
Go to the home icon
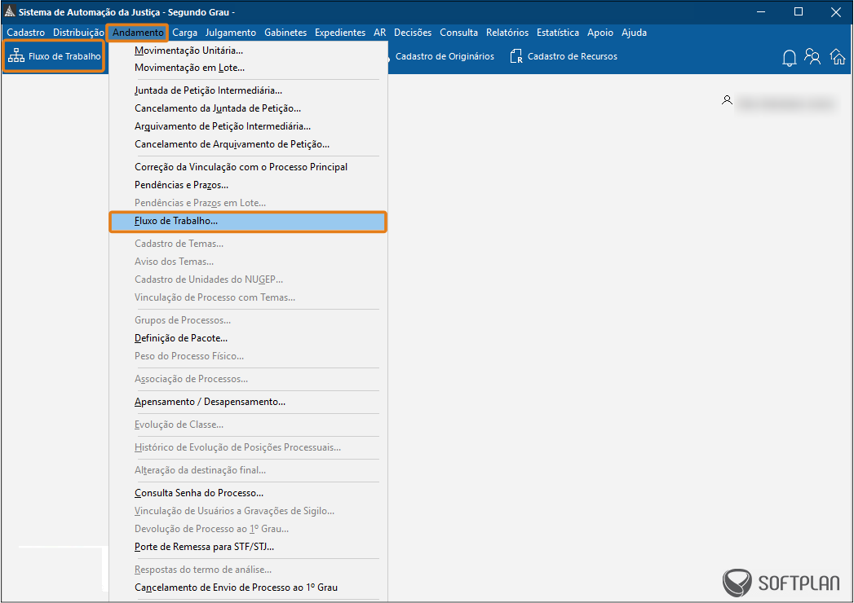[x=837, y=57]
